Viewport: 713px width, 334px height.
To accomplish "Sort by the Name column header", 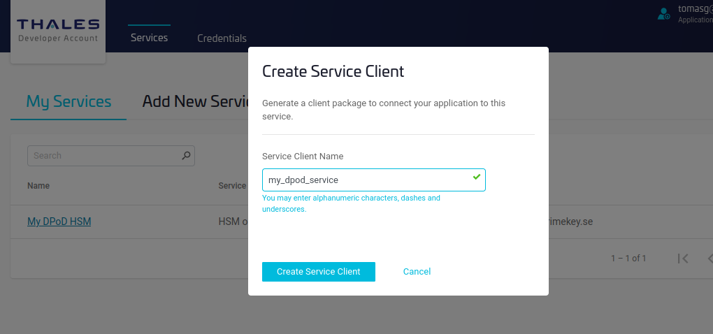I will pos(38,186).
